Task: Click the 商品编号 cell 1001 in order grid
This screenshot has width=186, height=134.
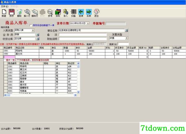Action: pos(9,51)
